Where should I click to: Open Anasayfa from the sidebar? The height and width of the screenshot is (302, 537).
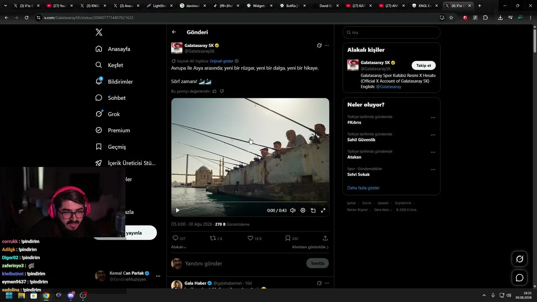click(x=113, y=49)
